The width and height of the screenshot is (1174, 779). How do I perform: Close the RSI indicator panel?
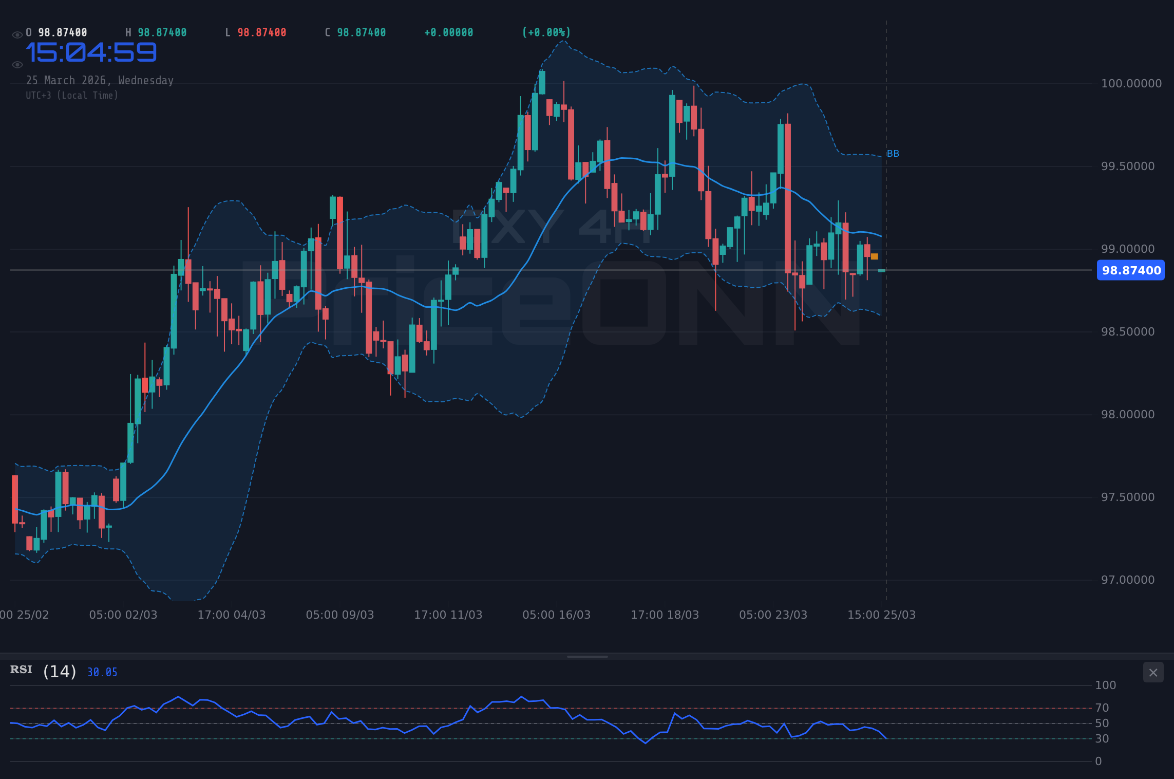[1153, 672]
